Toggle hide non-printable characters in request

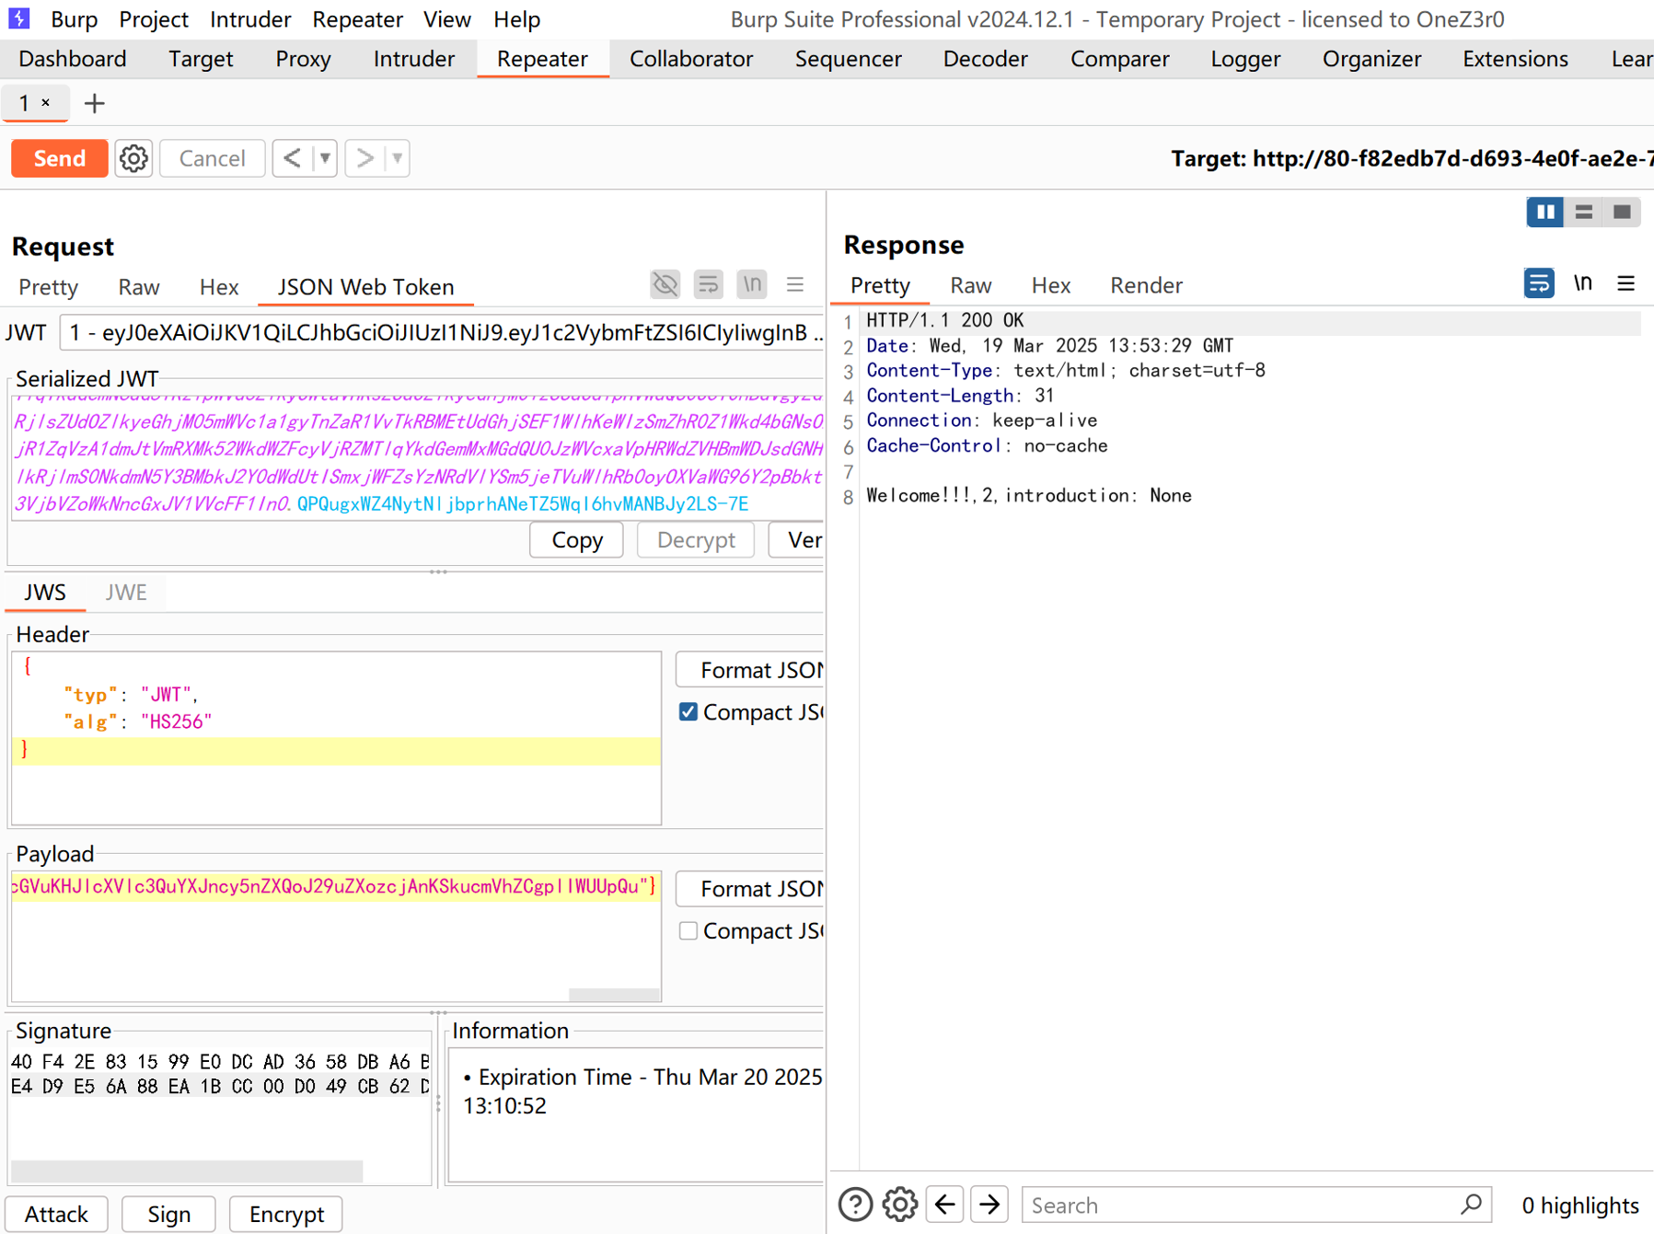[x=665, y=285]
